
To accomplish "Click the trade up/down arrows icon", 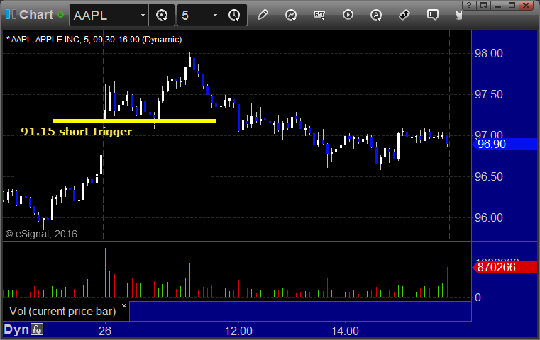I will tap(404, 15).
